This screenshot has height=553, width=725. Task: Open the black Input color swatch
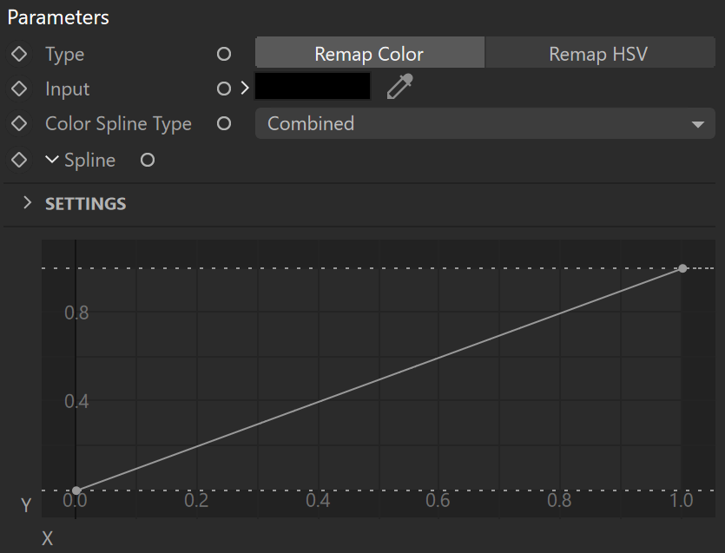(x=313, y=87)
